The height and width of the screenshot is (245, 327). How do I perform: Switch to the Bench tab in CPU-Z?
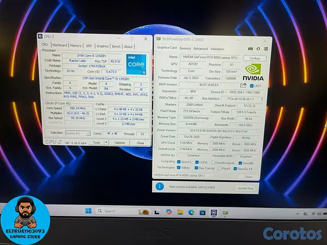(116, 46)
